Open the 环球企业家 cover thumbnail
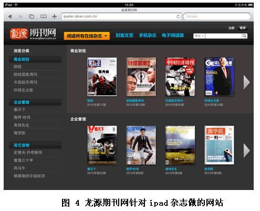260x211 pixels. pyautogui.click(x=219, y=77)
